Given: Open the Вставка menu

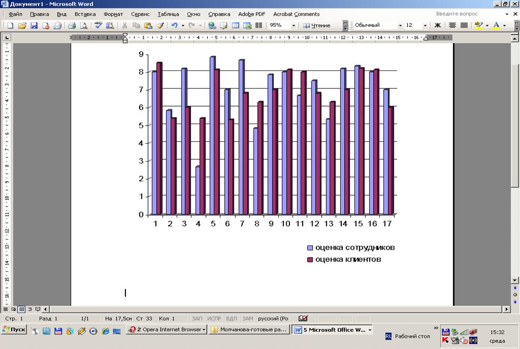Looking at the screenshot, I should click(85, 14).
